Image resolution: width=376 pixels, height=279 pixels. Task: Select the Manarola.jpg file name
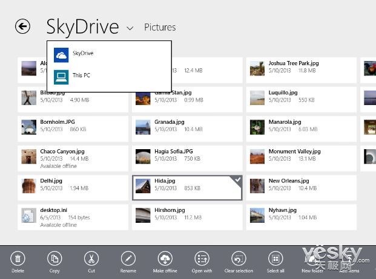point(285,122)
